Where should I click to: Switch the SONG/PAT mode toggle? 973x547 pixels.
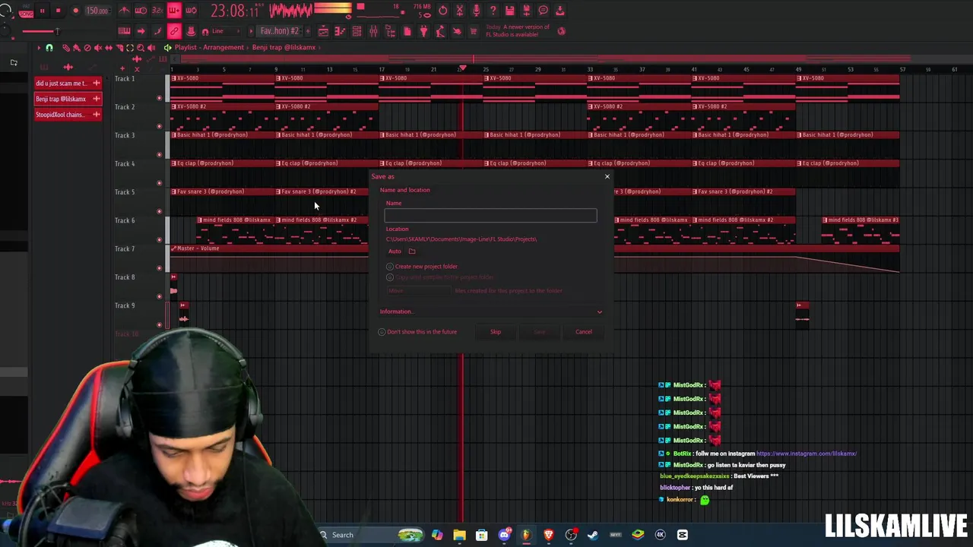[x=27, y=11]
